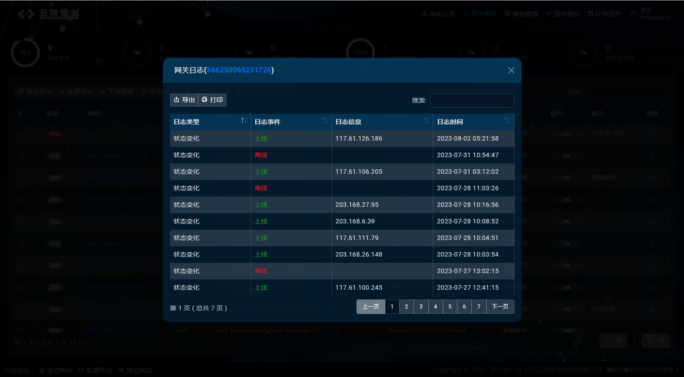The image size is (684, 377).
Task: Open 模板管理 in the background top navigation
Action: tap(522, 14)
